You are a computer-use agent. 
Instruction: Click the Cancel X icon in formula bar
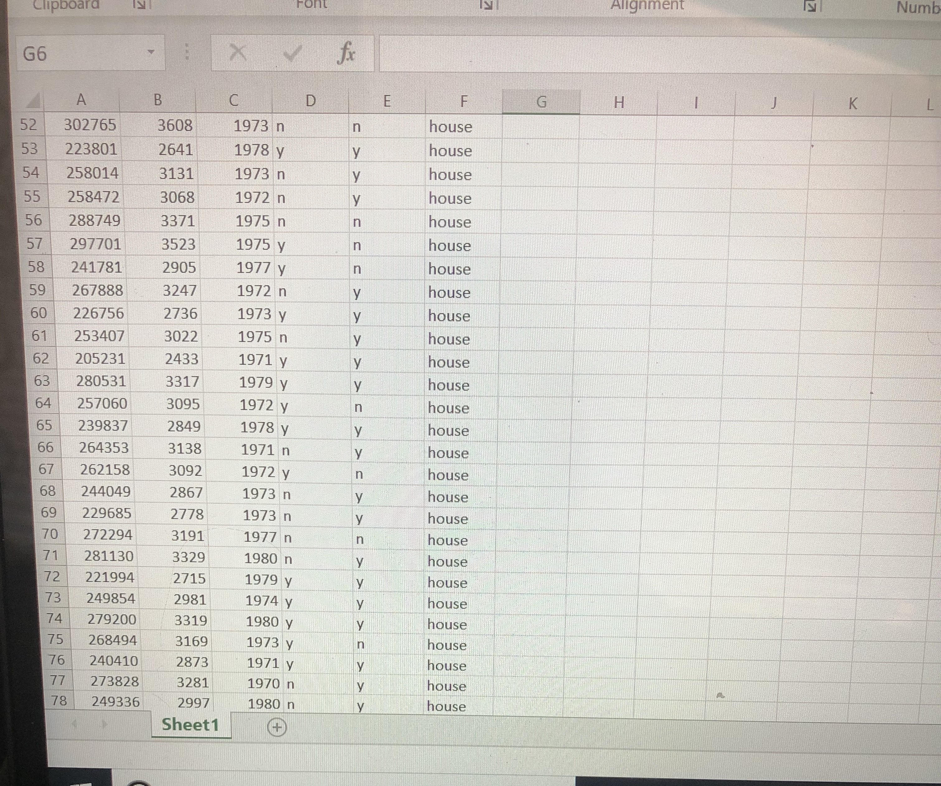238,53
